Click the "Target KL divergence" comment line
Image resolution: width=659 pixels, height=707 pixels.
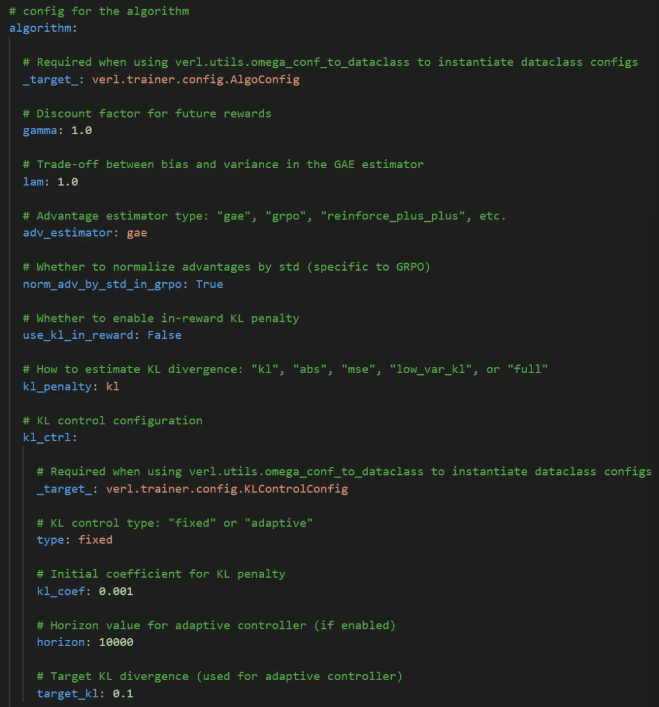click(220, 677)
